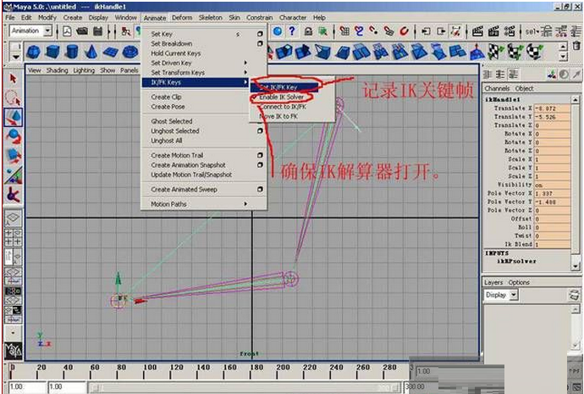The image size is (584, 394).
Task: Choose the Scale tool in toolbox
Action: point(13,155)
